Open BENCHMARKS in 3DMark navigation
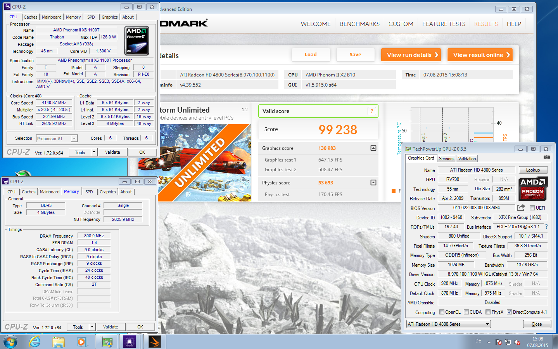The height and width of the screenshot is (349, 558). (359, 24)
